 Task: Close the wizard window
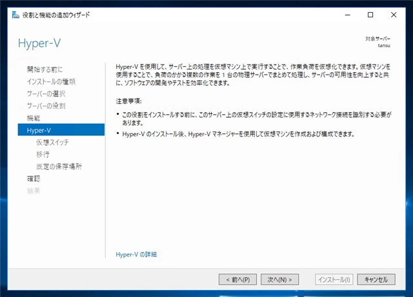point(394,15)
